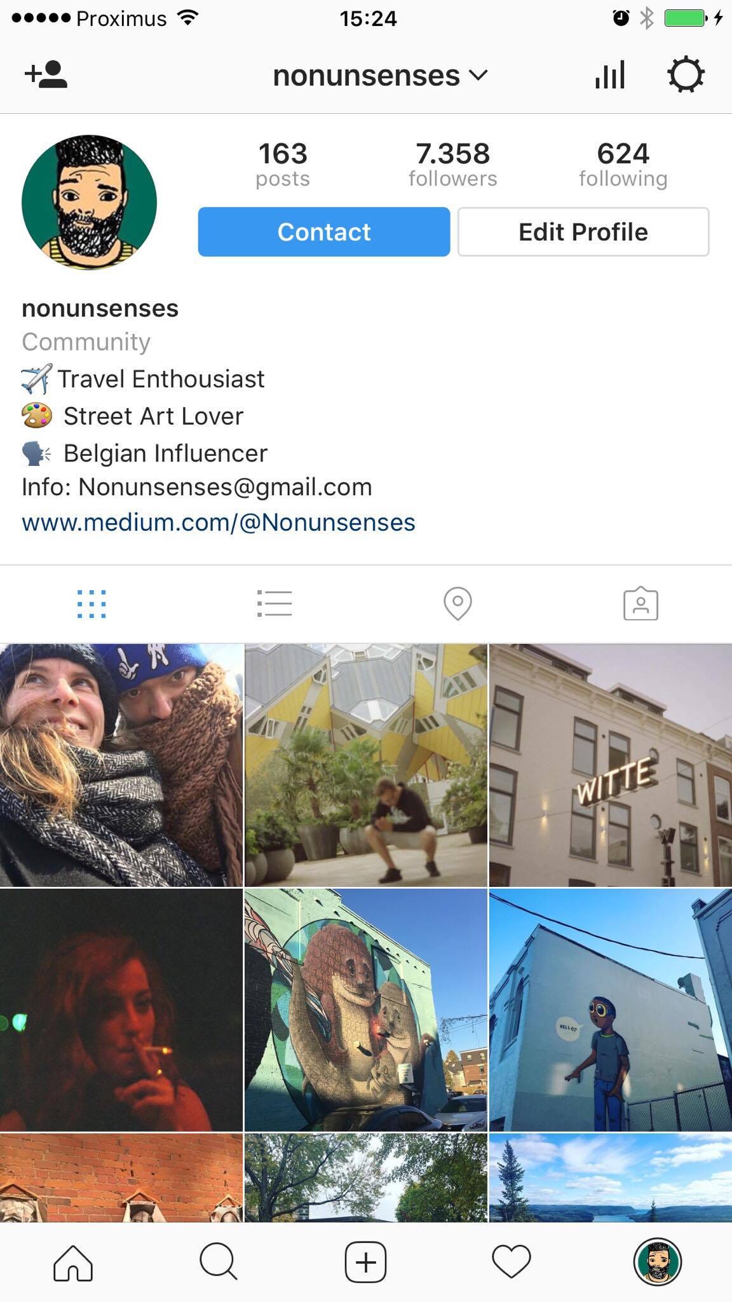Tap the Edit Profile button
732x1302 pixels.
click(x=583, y=232)
